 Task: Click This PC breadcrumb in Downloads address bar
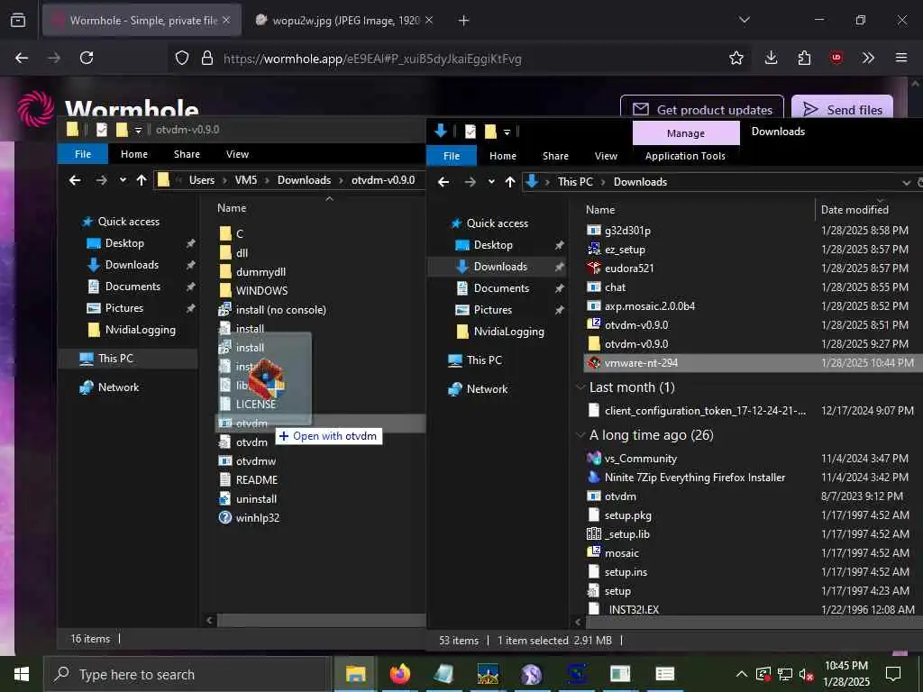pos(575,182)
